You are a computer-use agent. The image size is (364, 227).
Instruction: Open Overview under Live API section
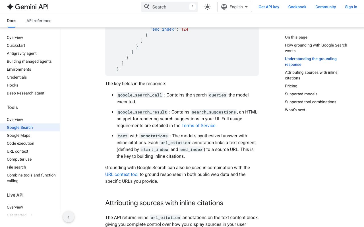point(15,207)
